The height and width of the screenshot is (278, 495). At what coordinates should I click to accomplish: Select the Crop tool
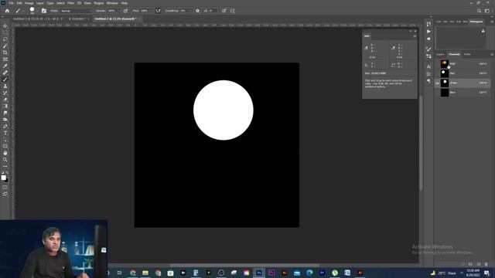click(5, 53)
